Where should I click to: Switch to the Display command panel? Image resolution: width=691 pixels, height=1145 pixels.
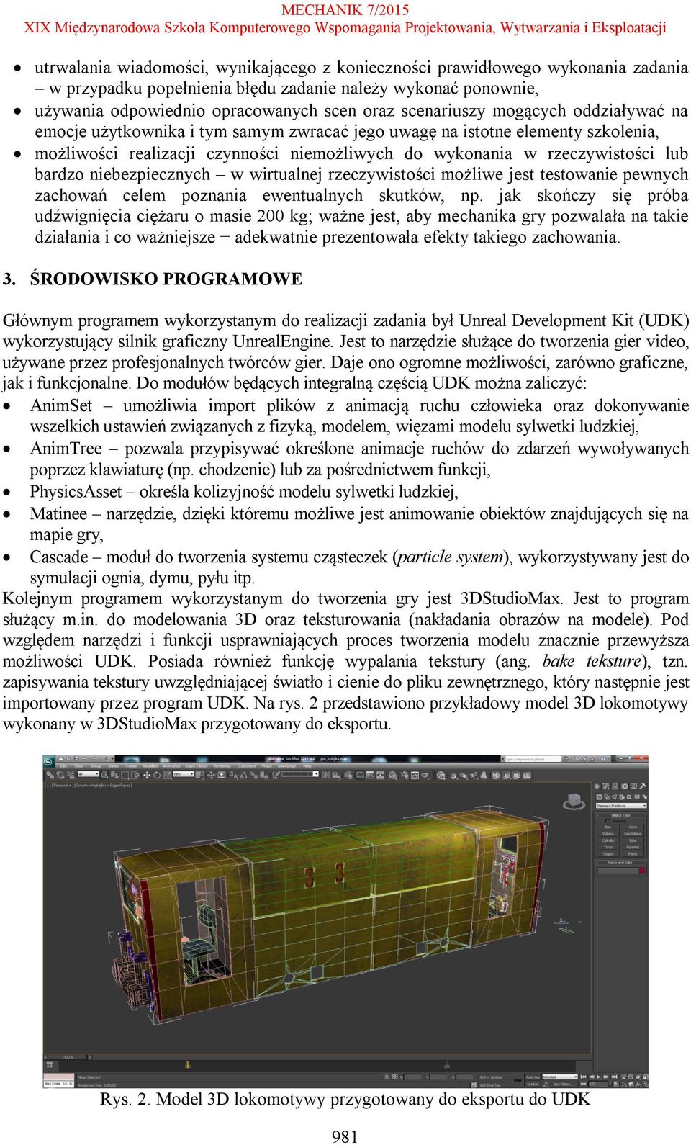633,786
